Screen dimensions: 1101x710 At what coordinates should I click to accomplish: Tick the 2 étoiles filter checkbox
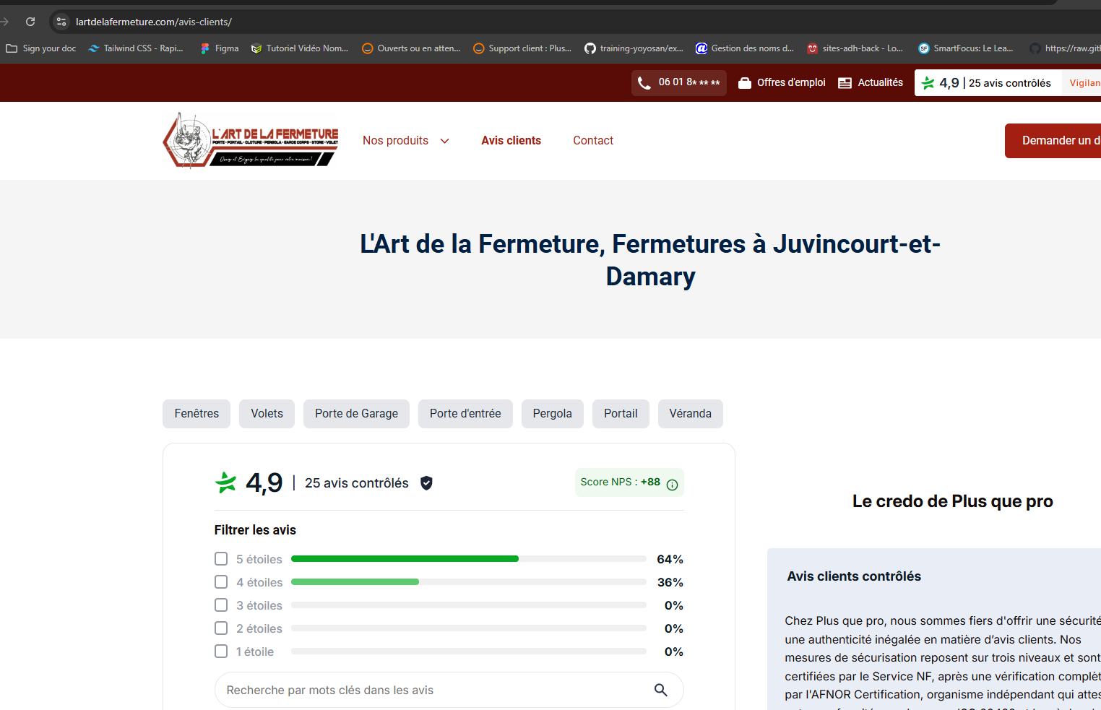[x=221, y=628]
